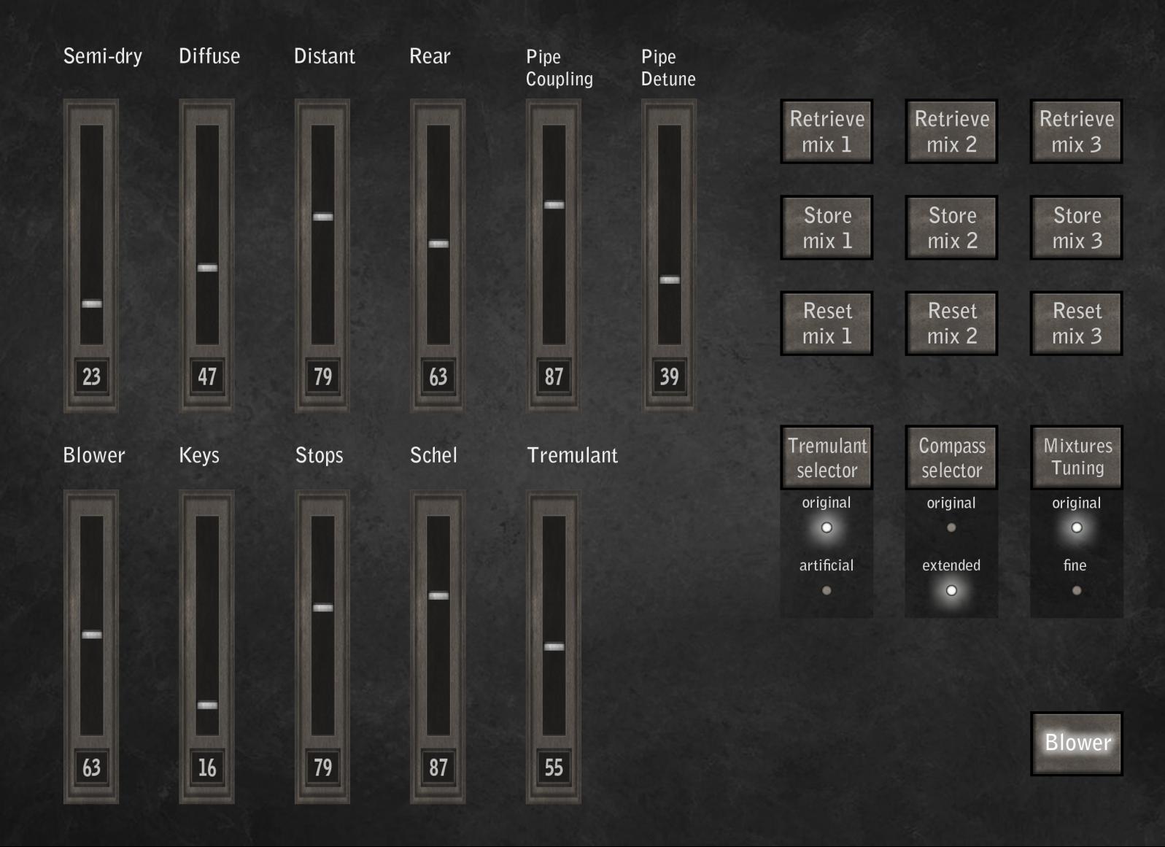Screen dimensions: 1165x847
Task: Click the Semi-dry slider handle
Action: click(92, 303)
